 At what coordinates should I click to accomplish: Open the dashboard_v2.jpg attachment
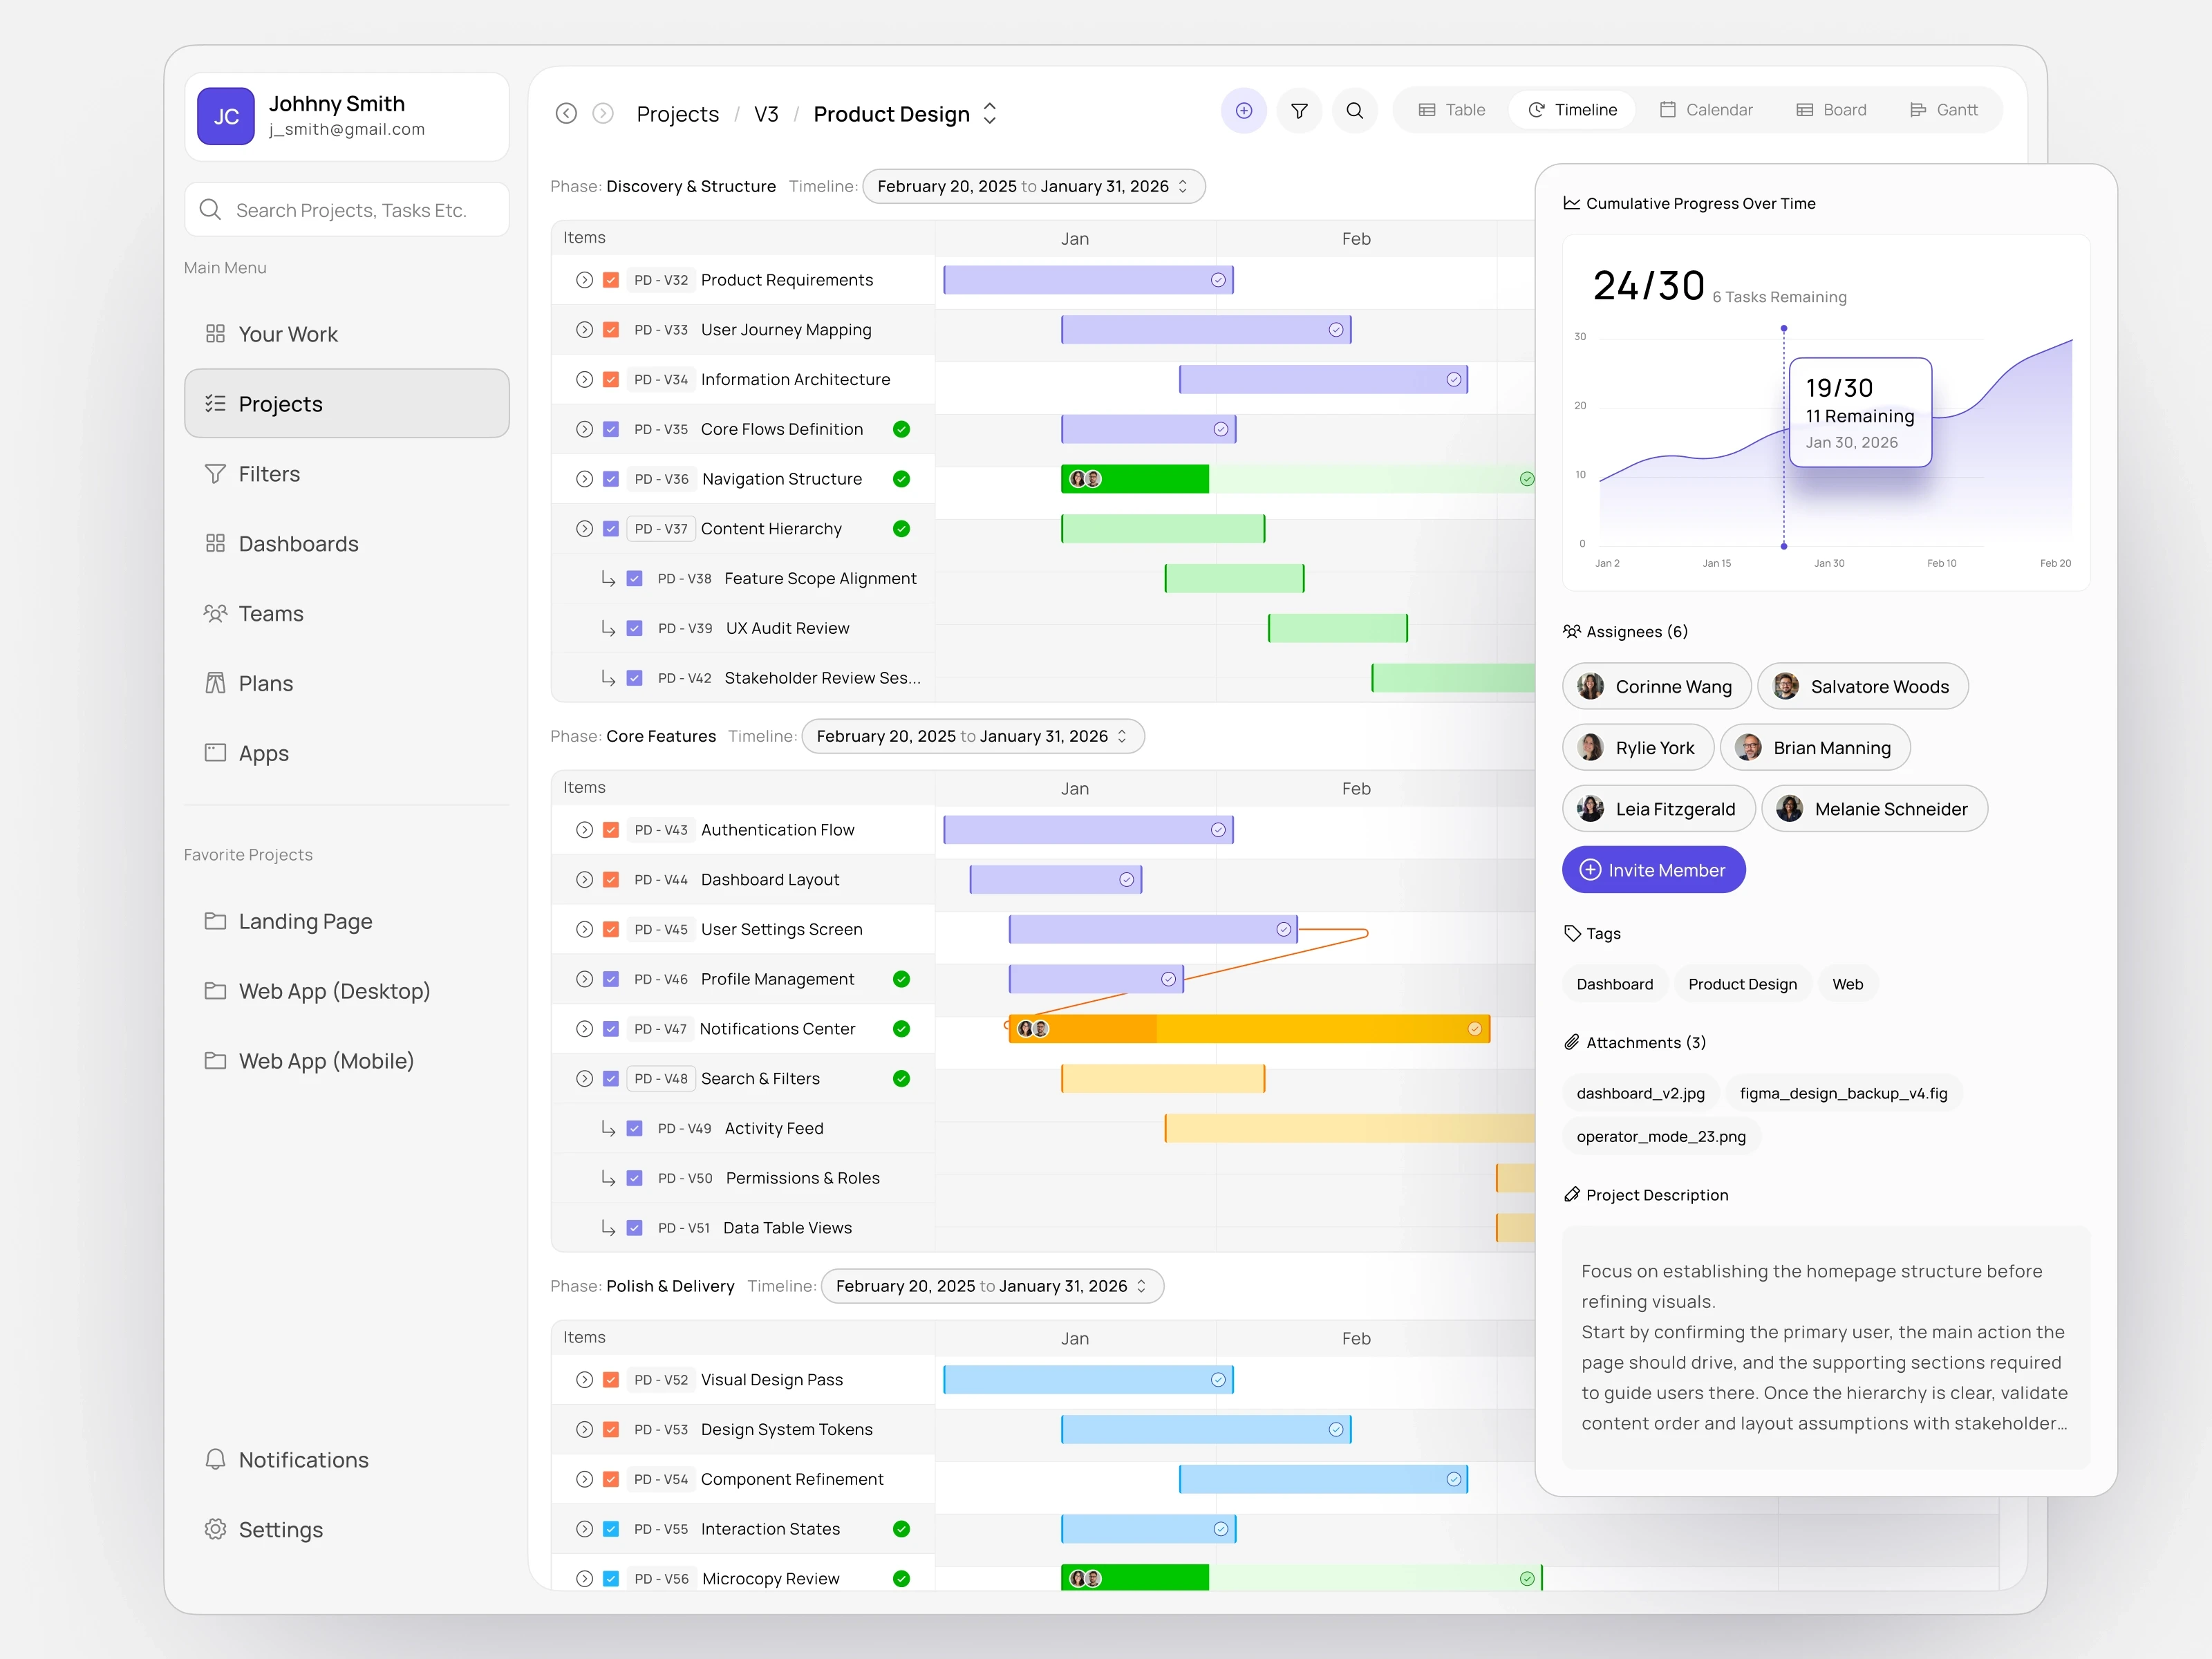pos(1640,1093)
